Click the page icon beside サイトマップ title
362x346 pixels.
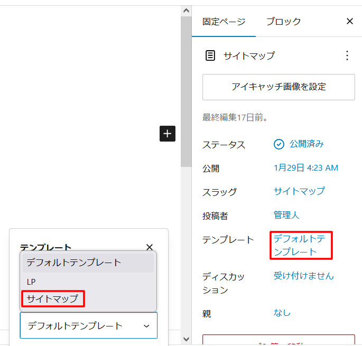click(210, 55)
